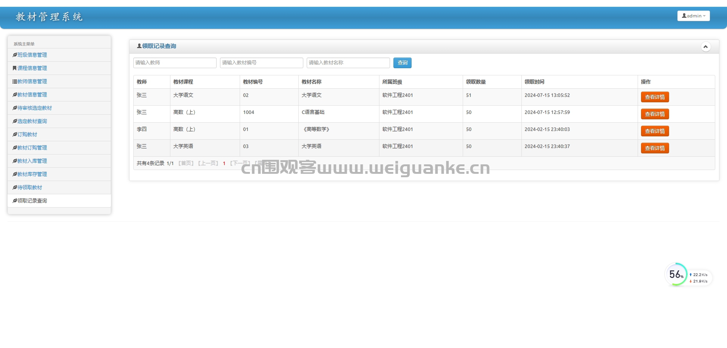The image size is (727, 348).
Task: Click the leaf icon beside 班级信息管理
Action: click(x=15, y=55)
